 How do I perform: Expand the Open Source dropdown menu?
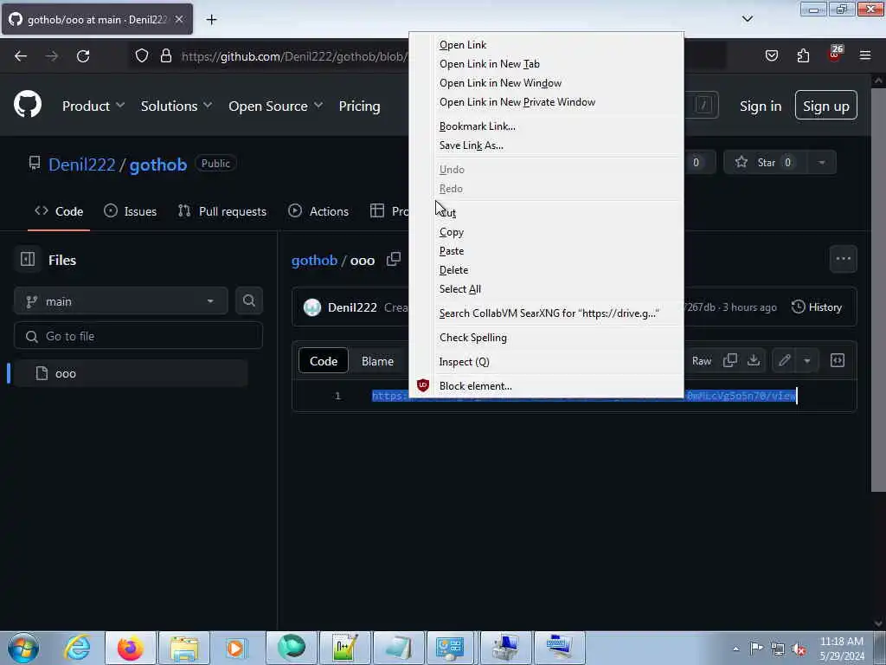[276, 106]
